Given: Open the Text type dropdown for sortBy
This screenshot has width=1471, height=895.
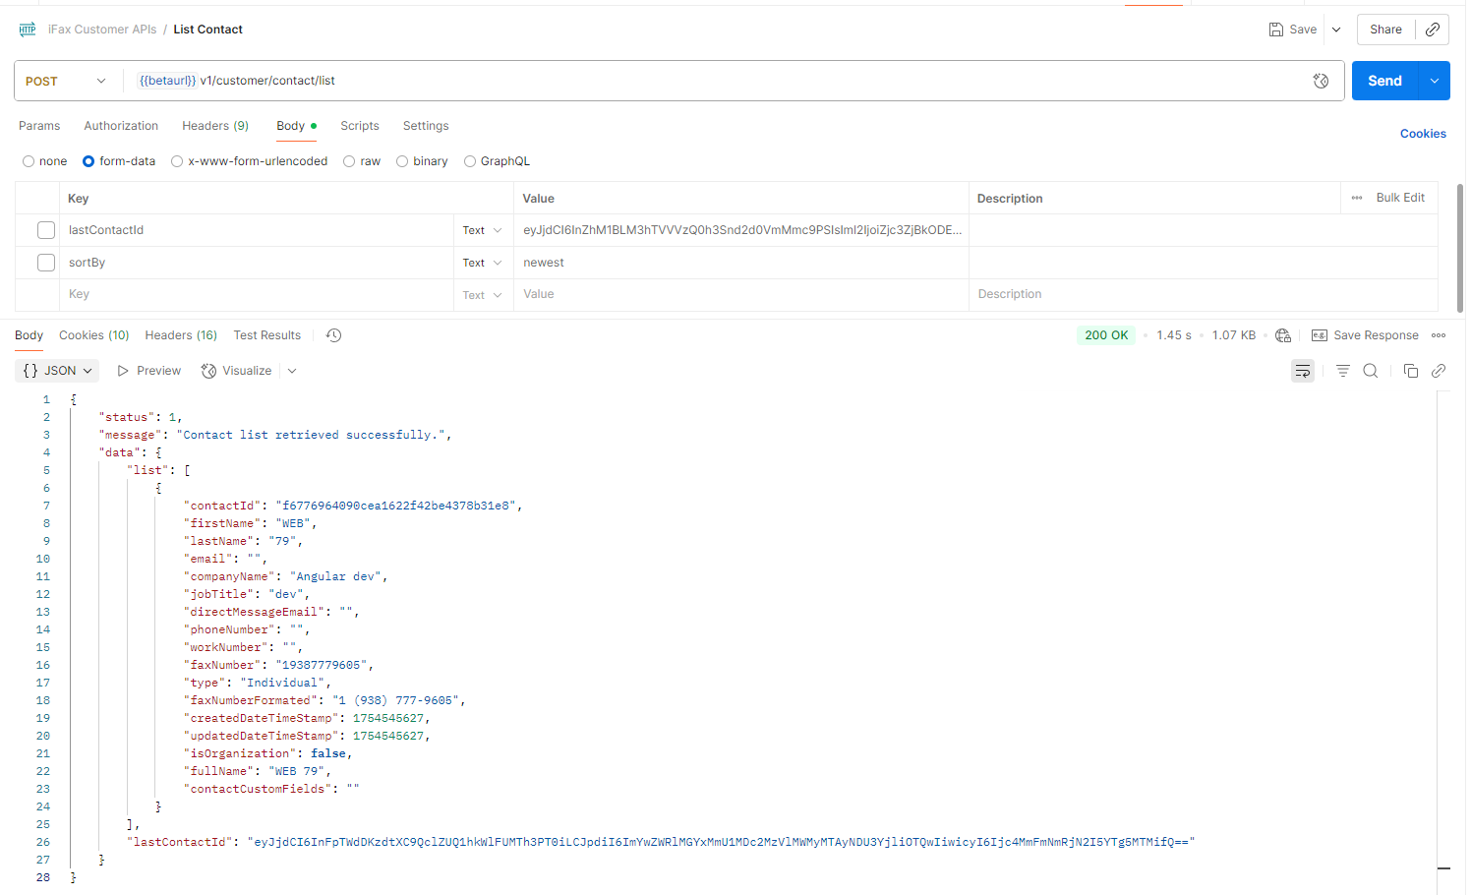Looking at the screenshot, I should [x=483, y=263].
